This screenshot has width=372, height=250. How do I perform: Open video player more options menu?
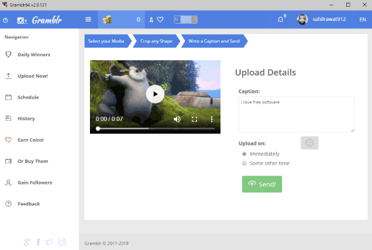pyautogui.click(x=212, y=119)
